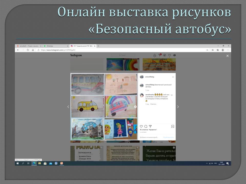Open PowerPoint from the taskbar

coord(62,163)
